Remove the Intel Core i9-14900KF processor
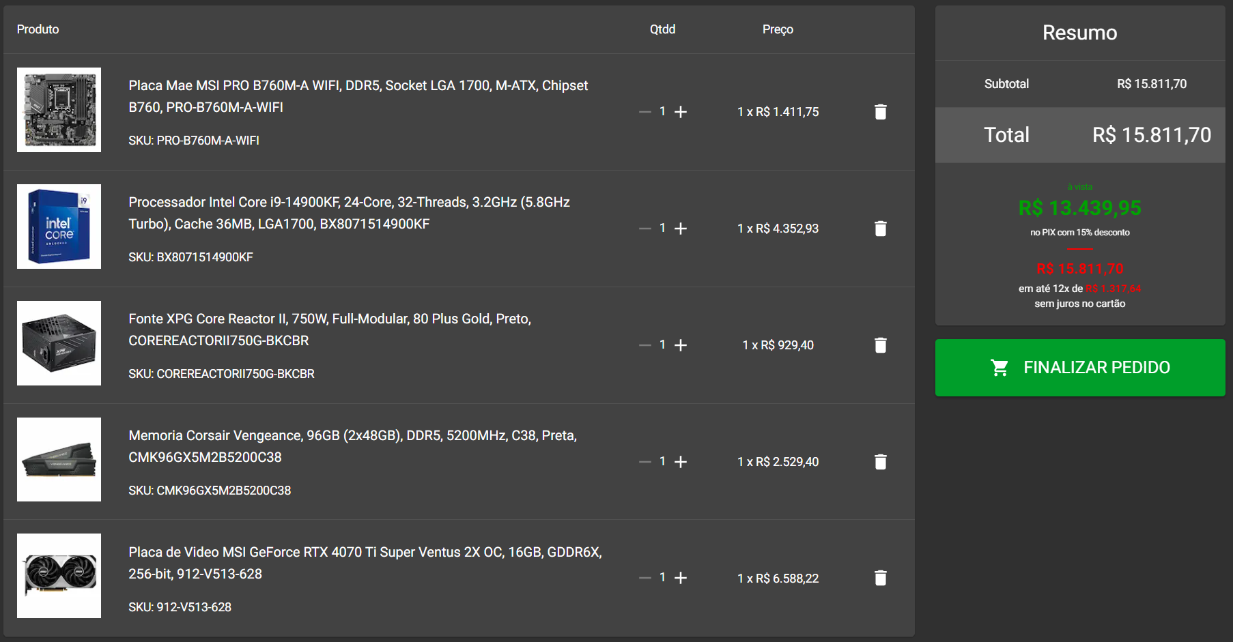1233x642 pixels. coord(880,229)
